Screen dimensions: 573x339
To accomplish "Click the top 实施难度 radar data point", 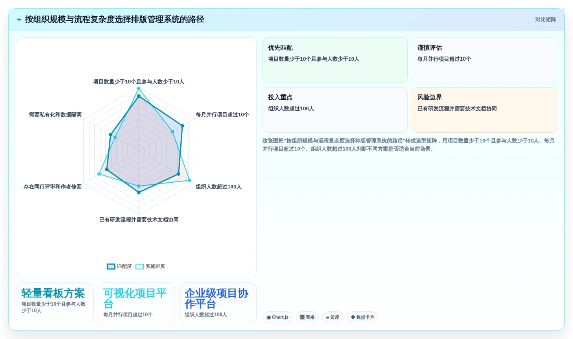I will tap(139, 88).
